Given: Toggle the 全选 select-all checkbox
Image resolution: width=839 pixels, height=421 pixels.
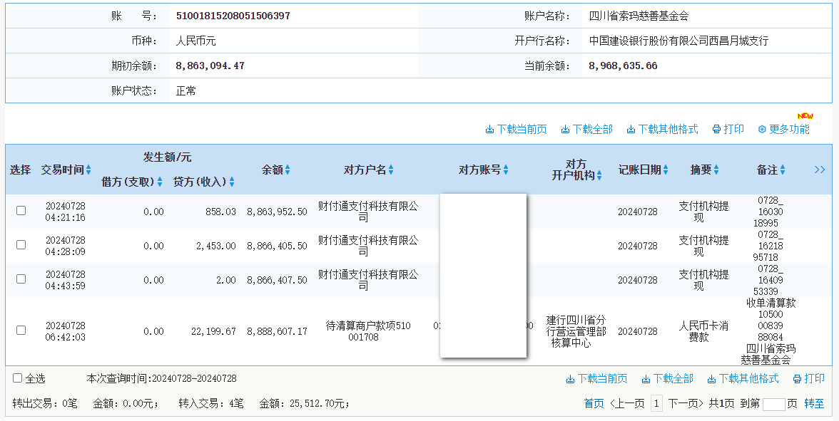Looking at the screenshot, I should click(18, 378).
